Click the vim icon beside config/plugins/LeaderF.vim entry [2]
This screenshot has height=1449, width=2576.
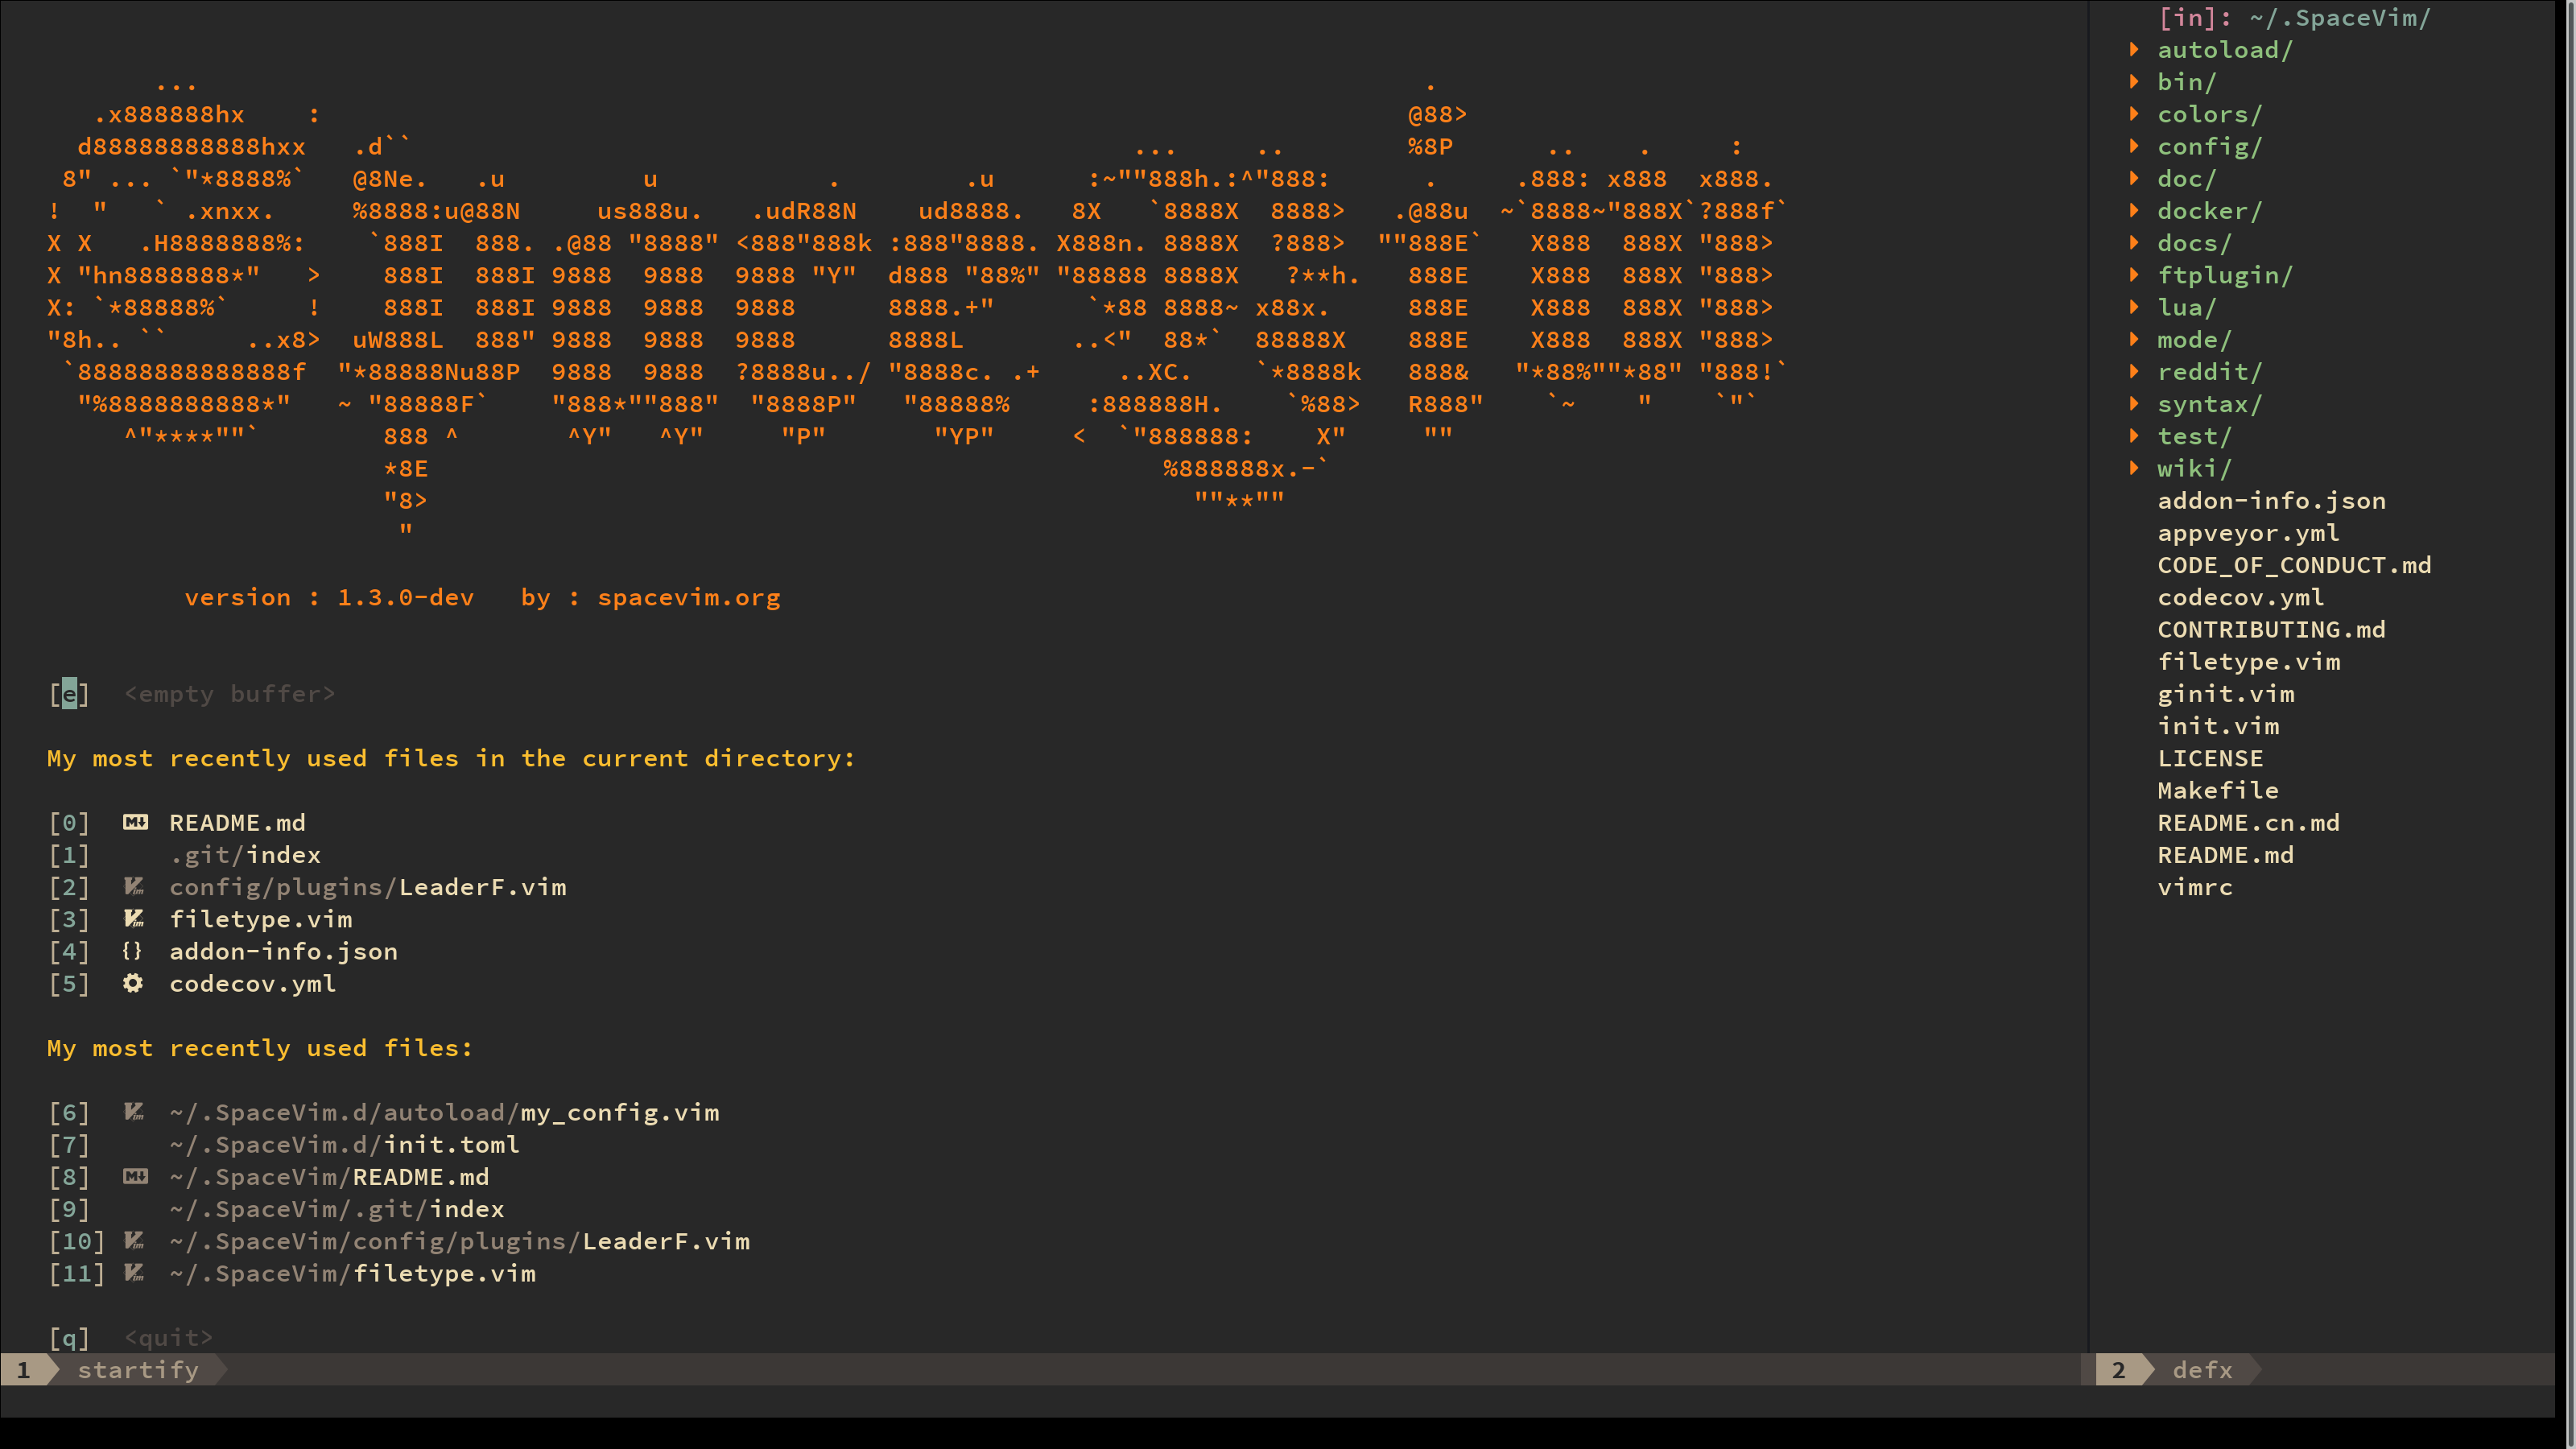point(134,886)
